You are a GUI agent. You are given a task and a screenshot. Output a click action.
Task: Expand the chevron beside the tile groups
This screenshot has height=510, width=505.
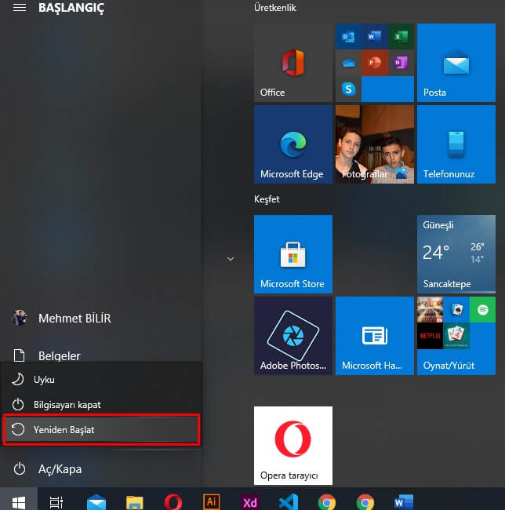[231, 259]
